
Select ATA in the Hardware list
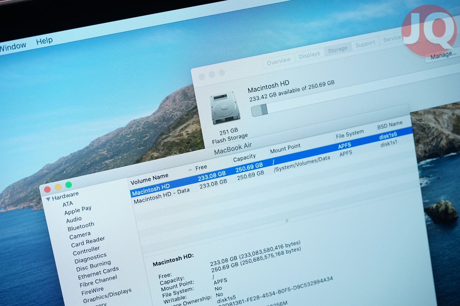(x=68, y=204)
